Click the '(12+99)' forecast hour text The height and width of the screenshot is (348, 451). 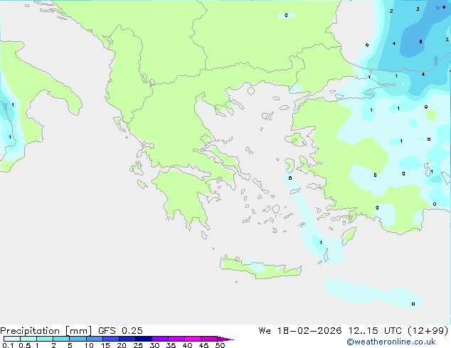point(428,331)
